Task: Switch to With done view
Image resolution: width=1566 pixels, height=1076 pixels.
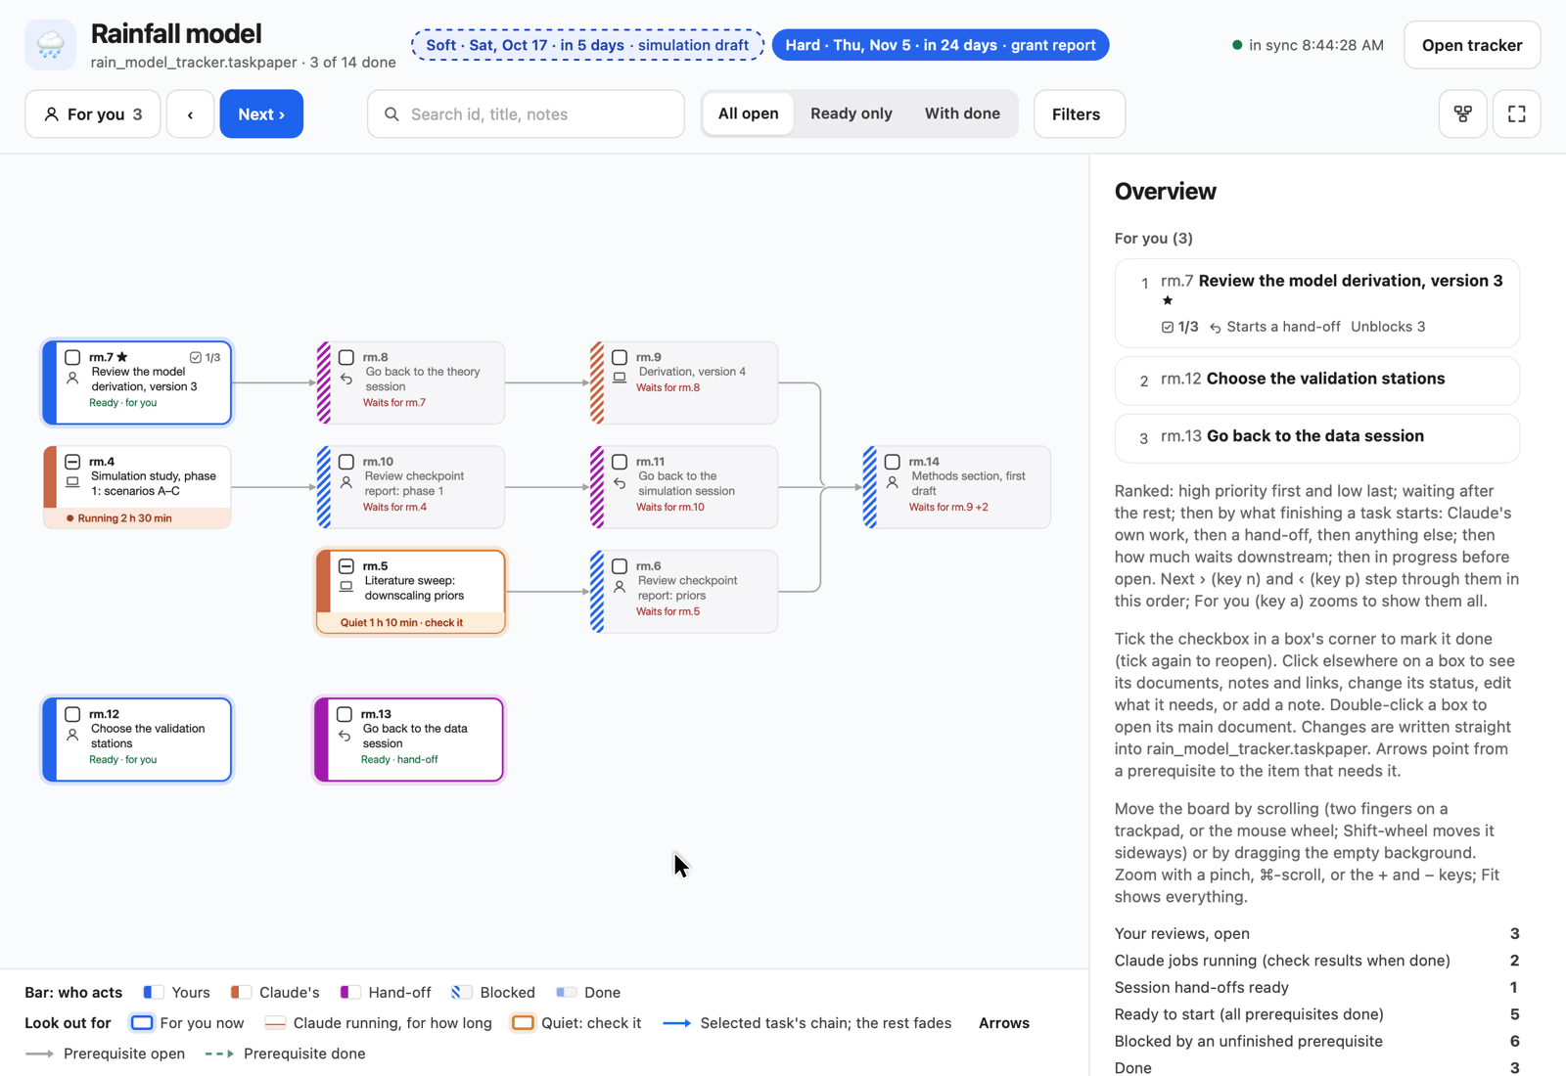Action: point(962,113)
